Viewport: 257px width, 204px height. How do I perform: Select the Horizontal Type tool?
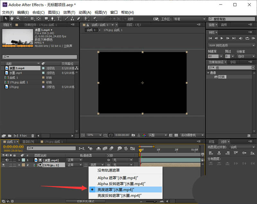click(x=58, y=19)
